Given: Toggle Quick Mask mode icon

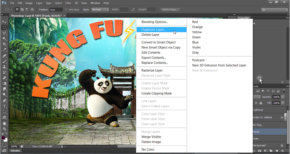Looking at the screenshot, I should click(x=4, y=145).
